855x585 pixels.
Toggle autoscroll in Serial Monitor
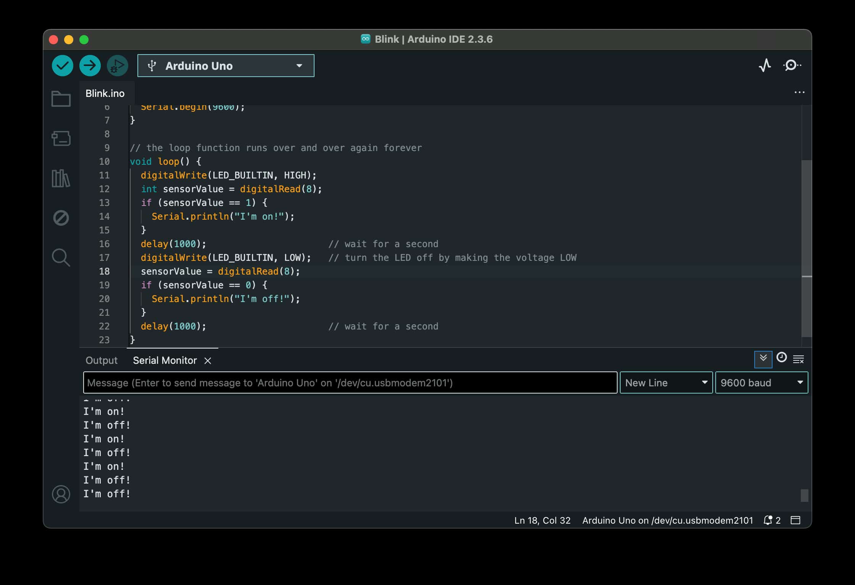[763, 359]
